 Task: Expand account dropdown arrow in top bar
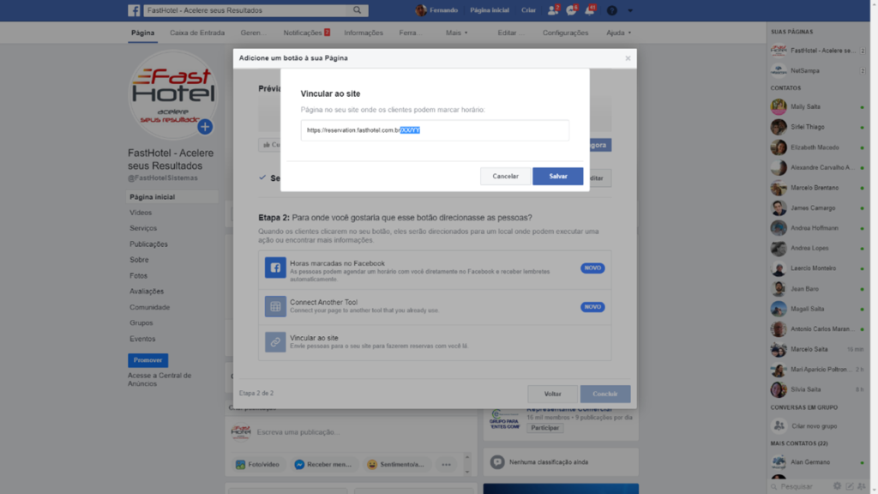pos(630,10)
